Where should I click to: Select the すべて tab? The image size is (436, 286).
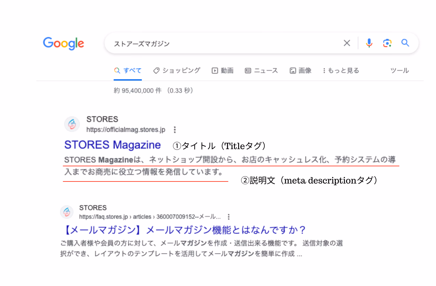tap(128, 71)
